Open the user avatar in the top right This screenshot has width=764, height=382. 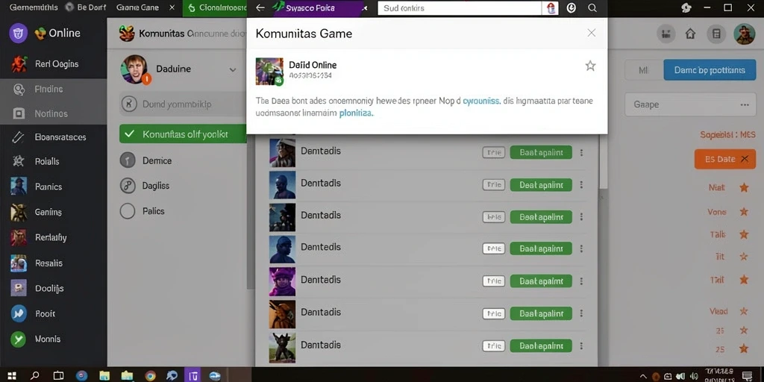(744, 34)
